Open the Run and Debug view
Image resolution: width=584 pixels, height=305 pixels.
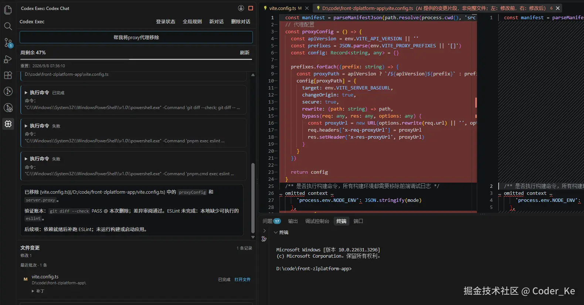[x=8, y=59]
